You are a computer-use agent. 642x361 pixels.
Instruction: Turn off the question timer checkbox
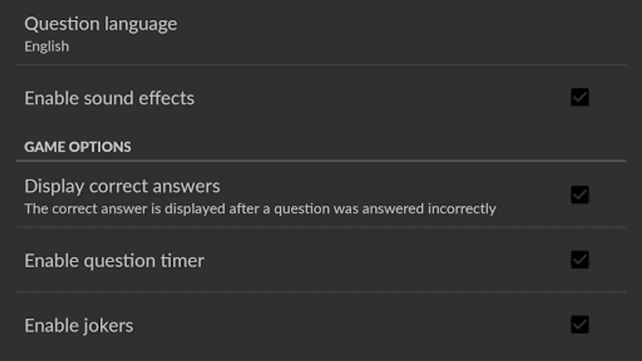[579, 260]
